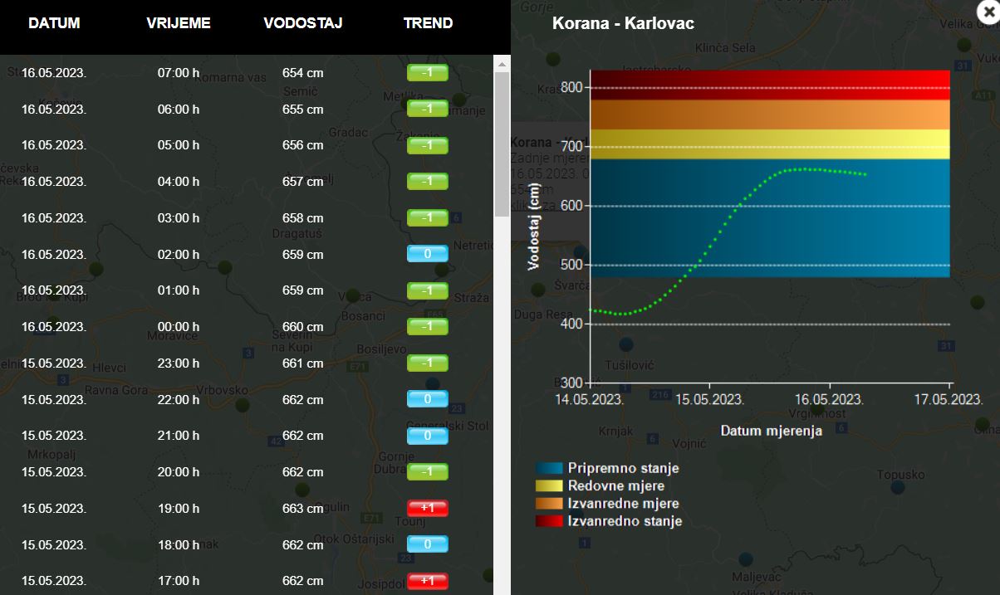Click the Izvanredne mjere legend label
Image resolution: width=1000 pixels, height=595 pixels.
pos(623,504)
